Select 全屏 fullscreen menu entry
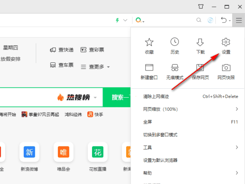The image size is (245, 184). pos(188,122)
